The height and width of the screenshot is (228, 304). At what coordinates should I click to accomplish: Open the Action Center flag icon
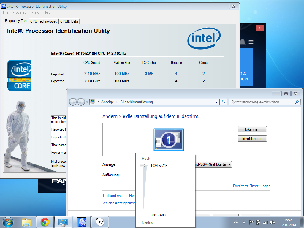[x=251, y=222]
